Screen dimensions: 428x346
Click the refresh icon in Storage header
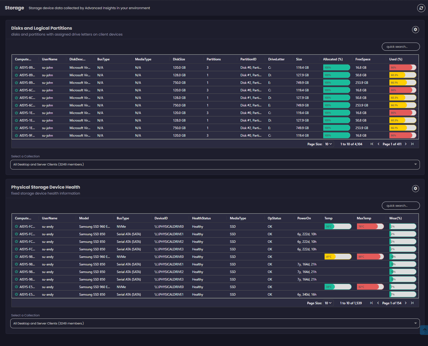[x=421, y=8]
